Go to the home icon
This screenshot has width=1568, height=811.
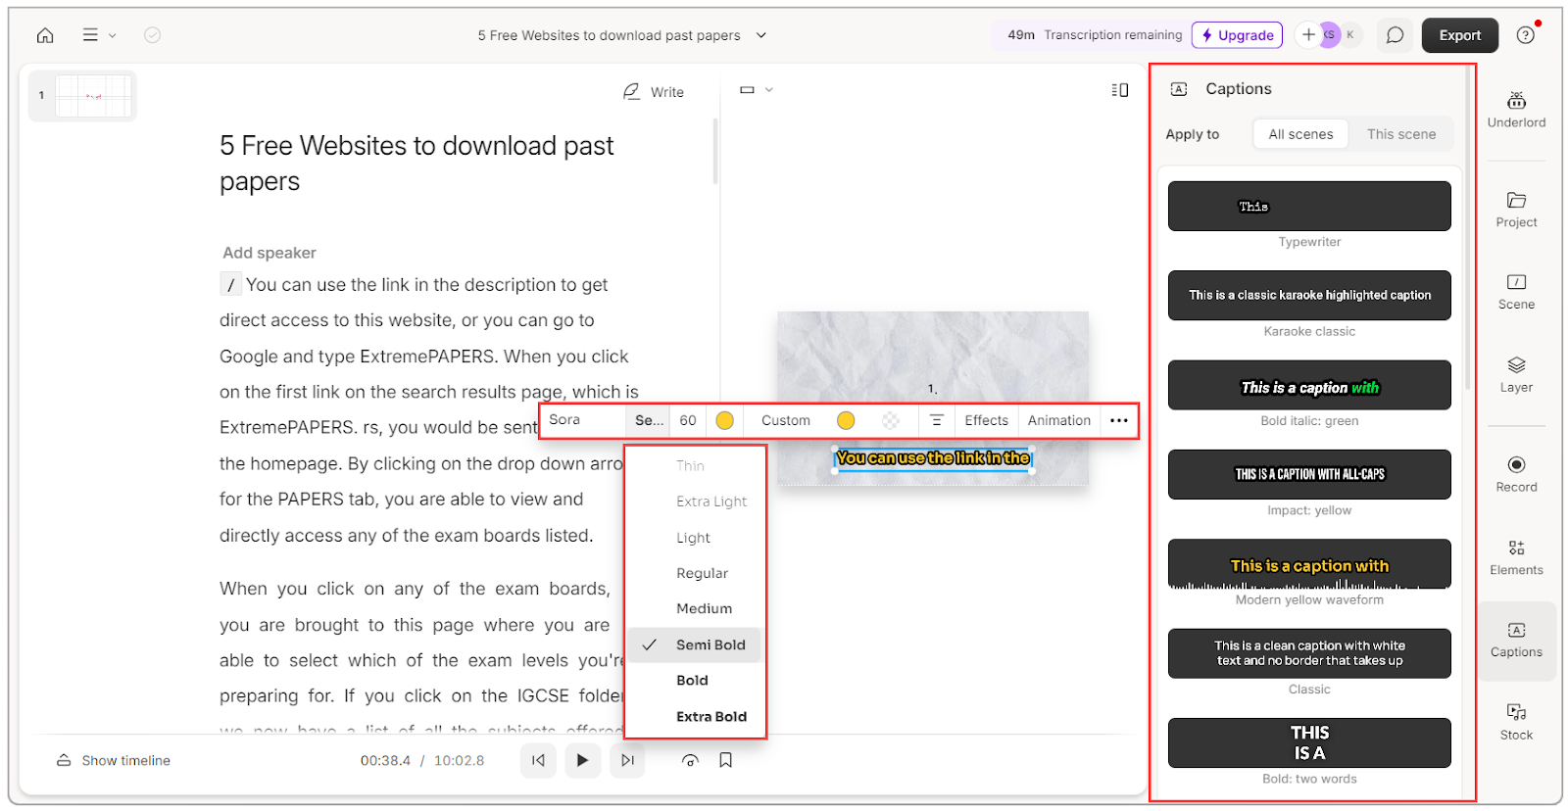(x=45, y=35)
